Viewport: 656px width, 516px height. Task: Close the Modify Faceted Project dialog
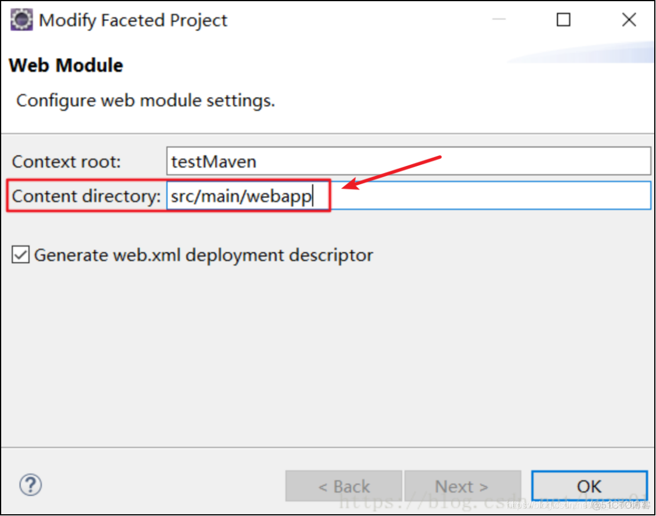629,20
